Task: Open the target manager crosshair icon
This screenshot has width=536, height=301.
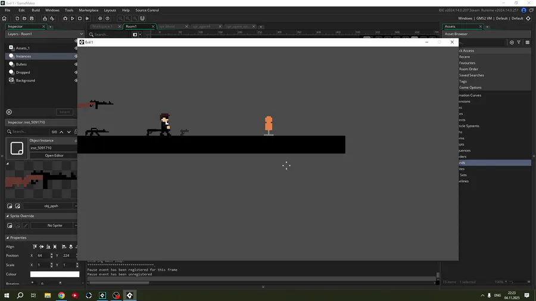Action: [x=528, y=18]
